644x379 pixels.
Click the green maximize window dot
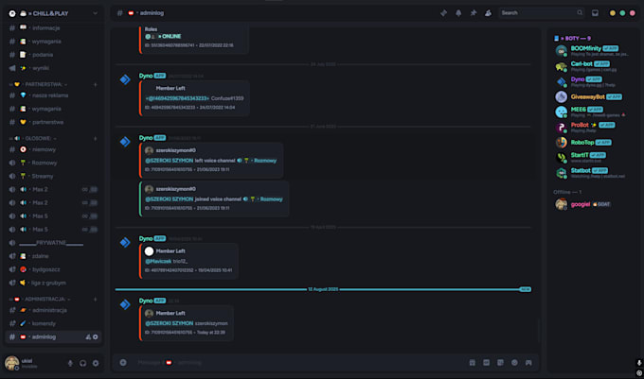[622, 13]
